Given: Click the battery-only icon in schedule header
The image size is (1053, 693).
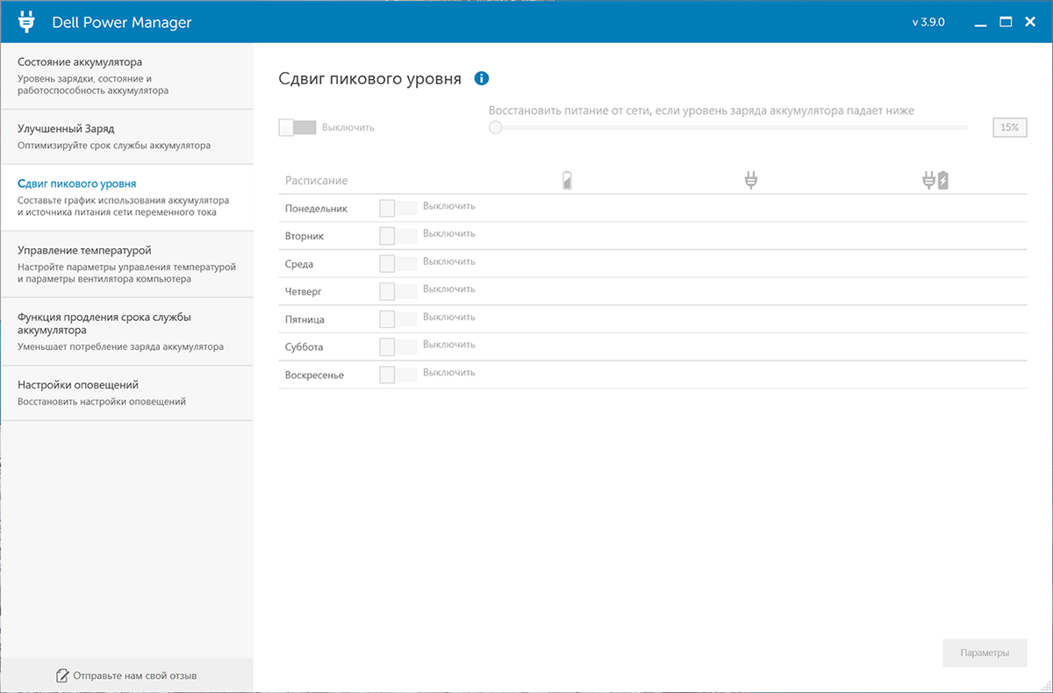Looking at the screenshot, I should point(567,181).
